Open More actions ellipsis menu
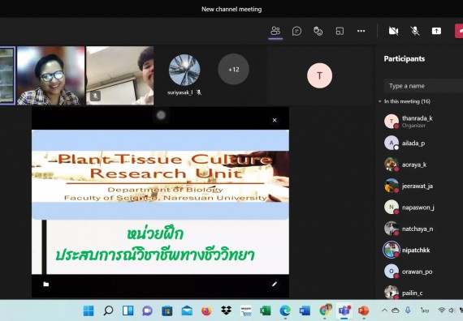 (361, 31)
